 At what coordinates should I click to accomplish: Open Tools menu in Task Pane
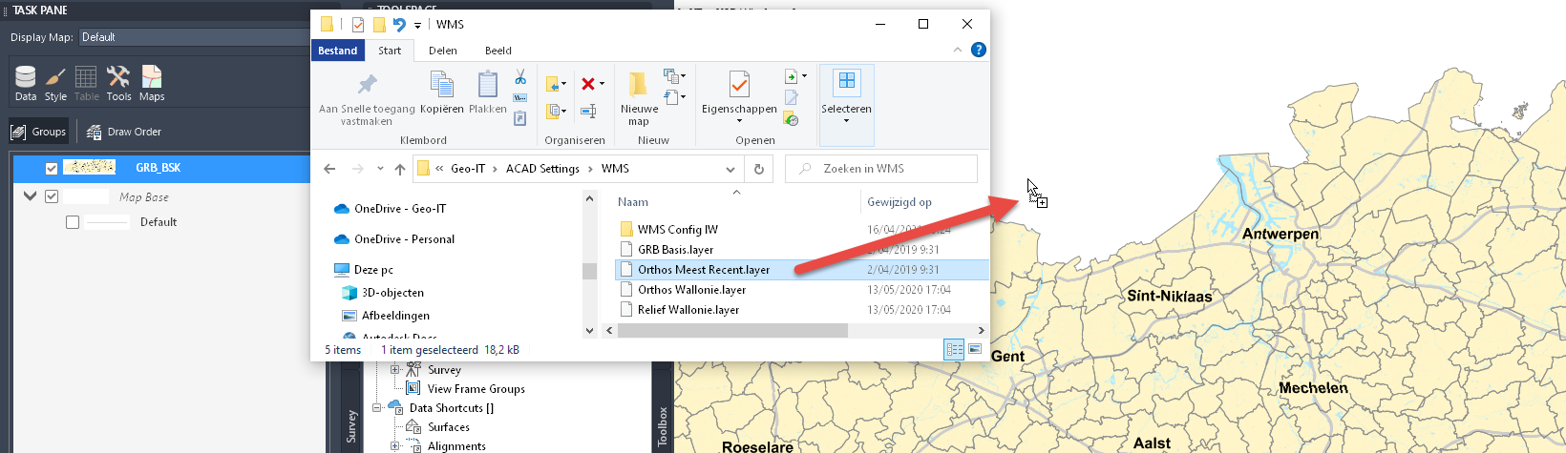pos(118,83)
